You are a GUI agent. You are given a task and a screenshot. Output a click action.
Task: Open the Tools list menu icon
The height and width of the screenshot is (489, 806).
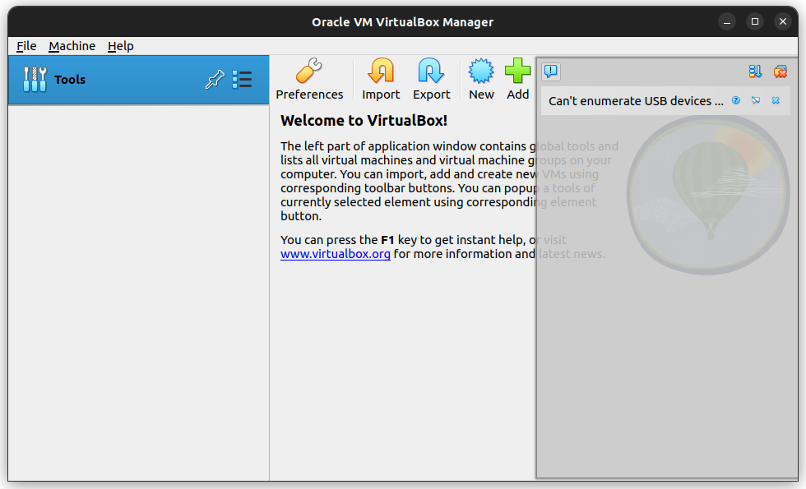pos(242,80)
